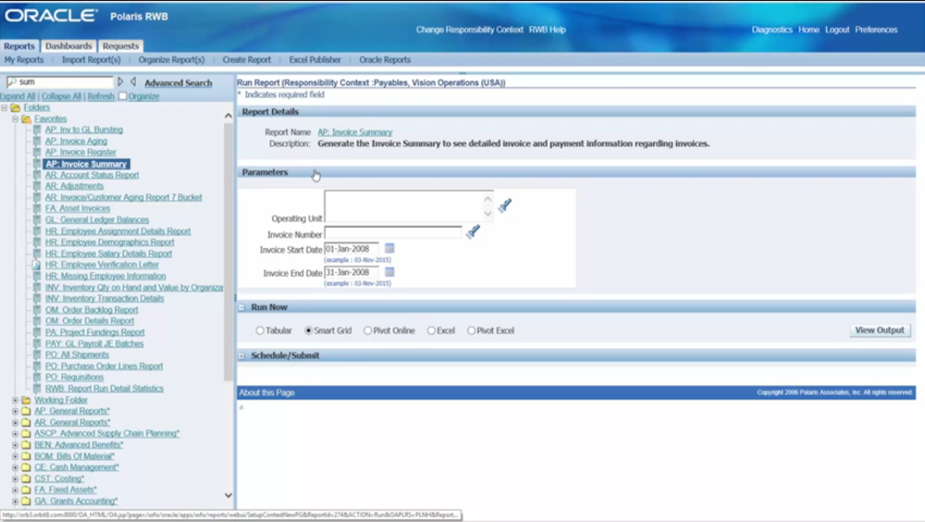Expand the AR: General Reports node
This screenshot has width=925, height=522.
tap(16, 422)
